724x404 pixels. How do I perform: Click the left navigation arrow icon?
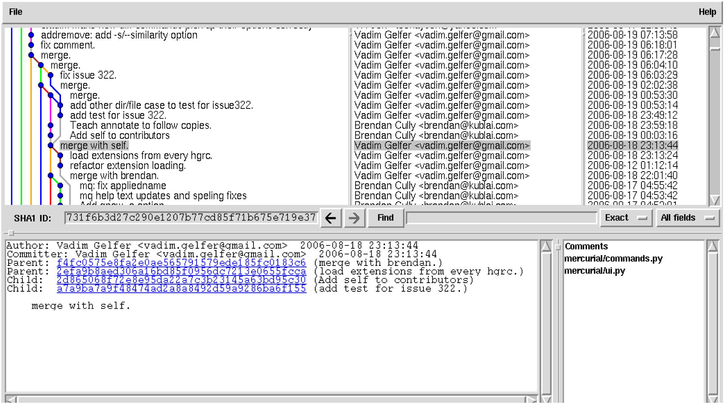point(331,218)
